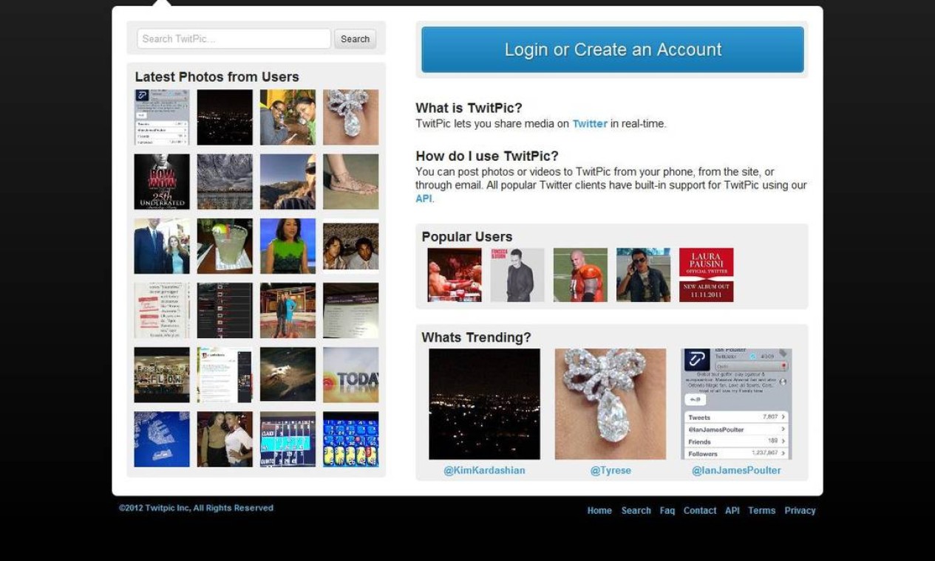The width and height of the screenshot is (935, 561).
Task: Open the Faq footer link
Action: [x=667, y=510]
